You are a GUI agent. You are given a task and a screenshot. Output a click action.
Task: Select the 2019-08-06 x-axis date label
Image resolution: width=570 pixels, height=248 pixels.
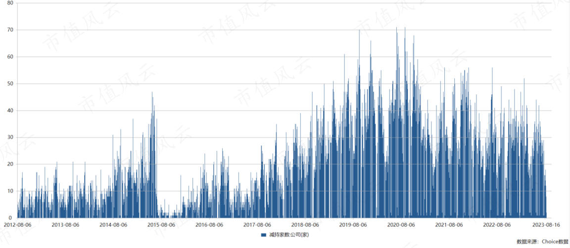coord(353,225)
